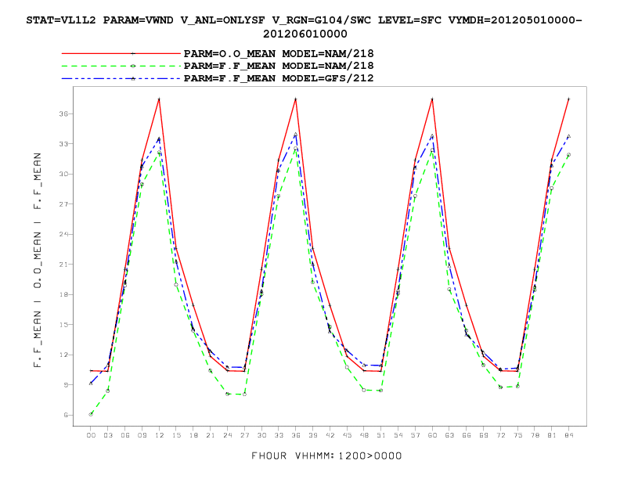This screenshot has width=620, height=479.
Task: Select legend label PARM=F.F_MEAN MODEL=NAM/218
Action: coord(279,66)
